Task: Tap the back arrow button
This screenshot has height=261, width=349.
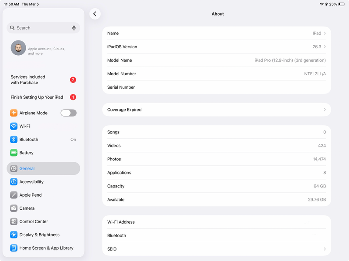Action: coord(95,14)
